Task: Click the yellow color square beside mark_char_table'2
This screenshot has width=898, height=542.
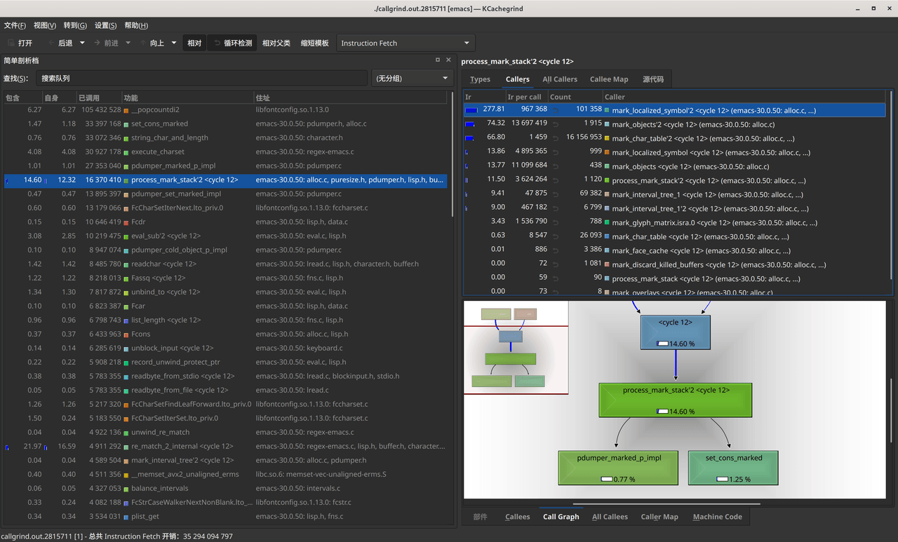Action: tap(607, 138)
